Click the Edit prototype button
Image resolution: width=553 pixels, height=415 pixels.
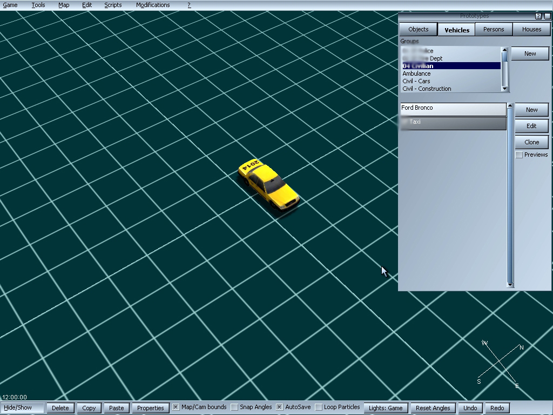(x=531, y=126)
